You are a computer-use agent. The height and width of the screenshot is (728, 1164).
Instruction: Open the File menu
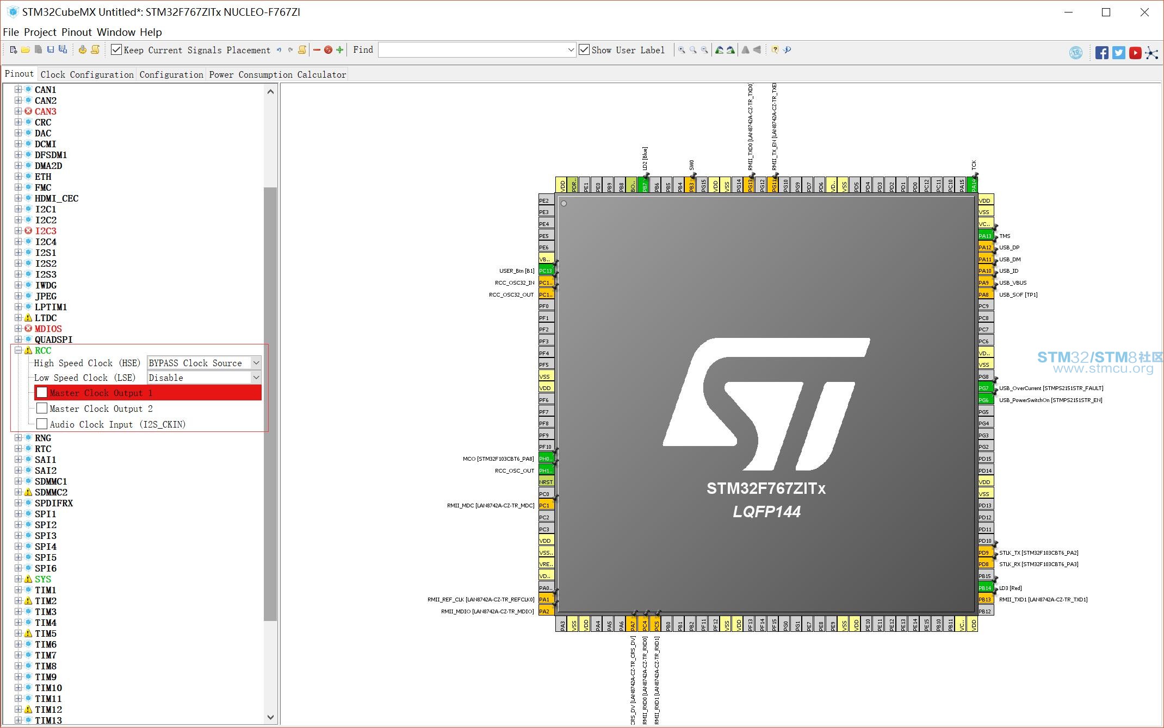coord(11,32)
